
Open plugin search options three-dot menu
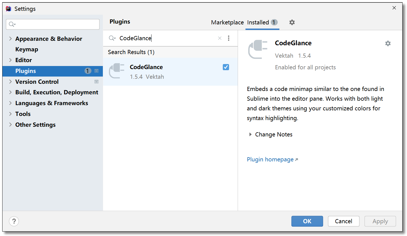pos(229,38)
